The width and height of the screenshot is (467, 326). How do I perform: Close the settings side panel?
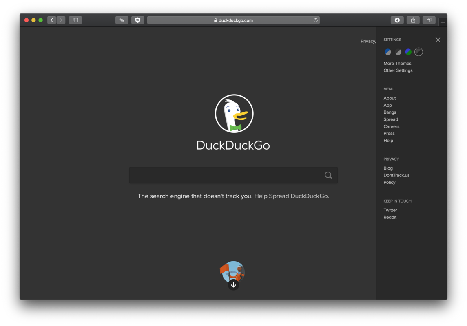point(438,40)
